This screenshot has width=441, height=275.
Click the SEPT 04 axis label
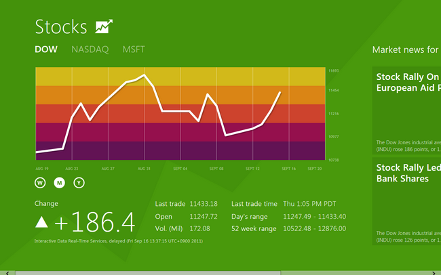coord(180,169)
